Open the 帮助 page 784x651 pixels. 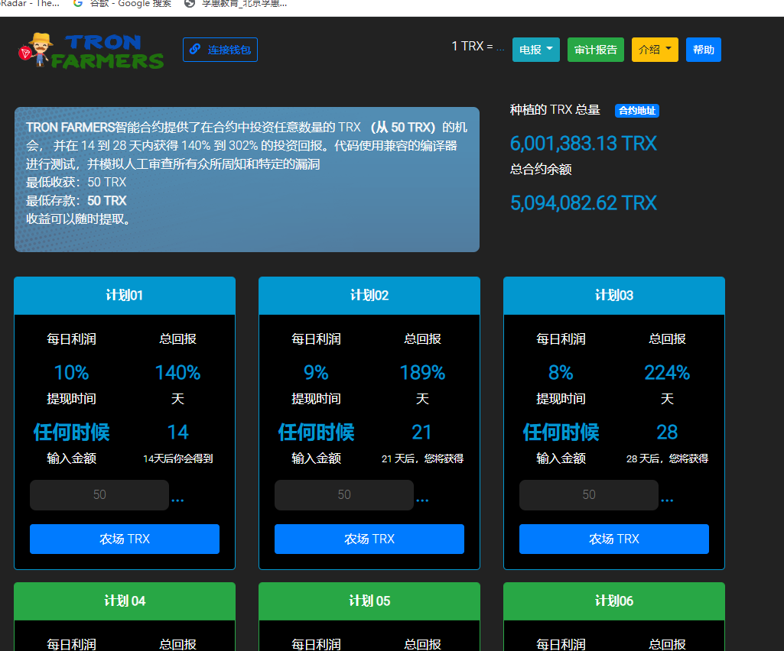pyautogui.click(x=703, y=49)
